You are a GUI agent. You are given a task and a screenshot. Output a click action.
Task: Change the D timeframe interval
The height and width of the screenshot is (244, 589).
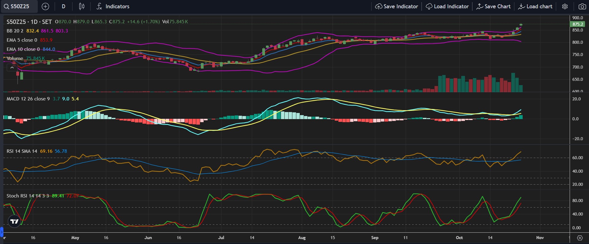(x=64, y=6)
